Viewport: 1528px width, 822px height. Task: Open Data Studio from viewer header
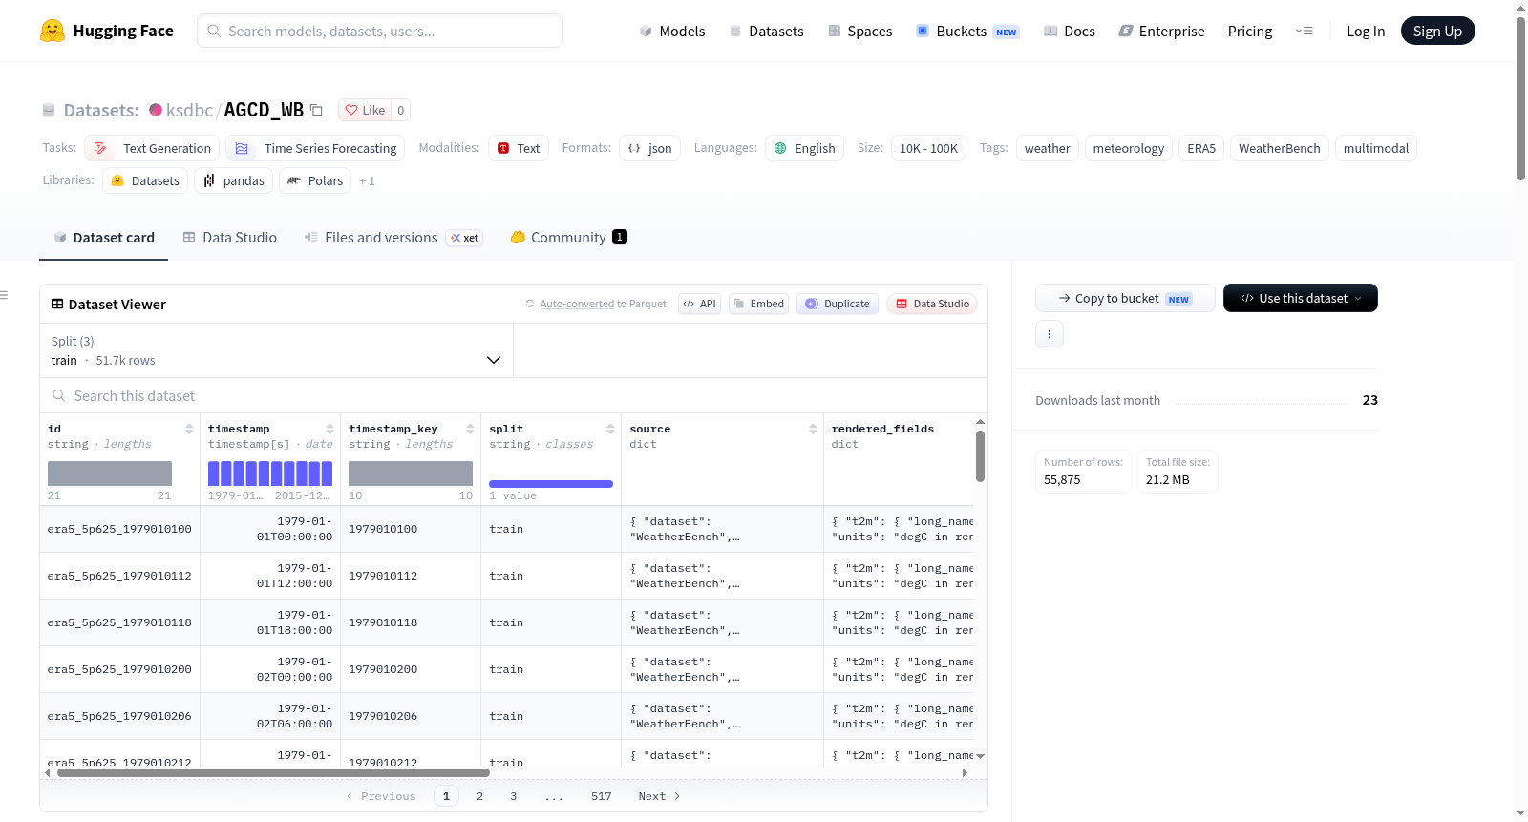click(932, 304)
